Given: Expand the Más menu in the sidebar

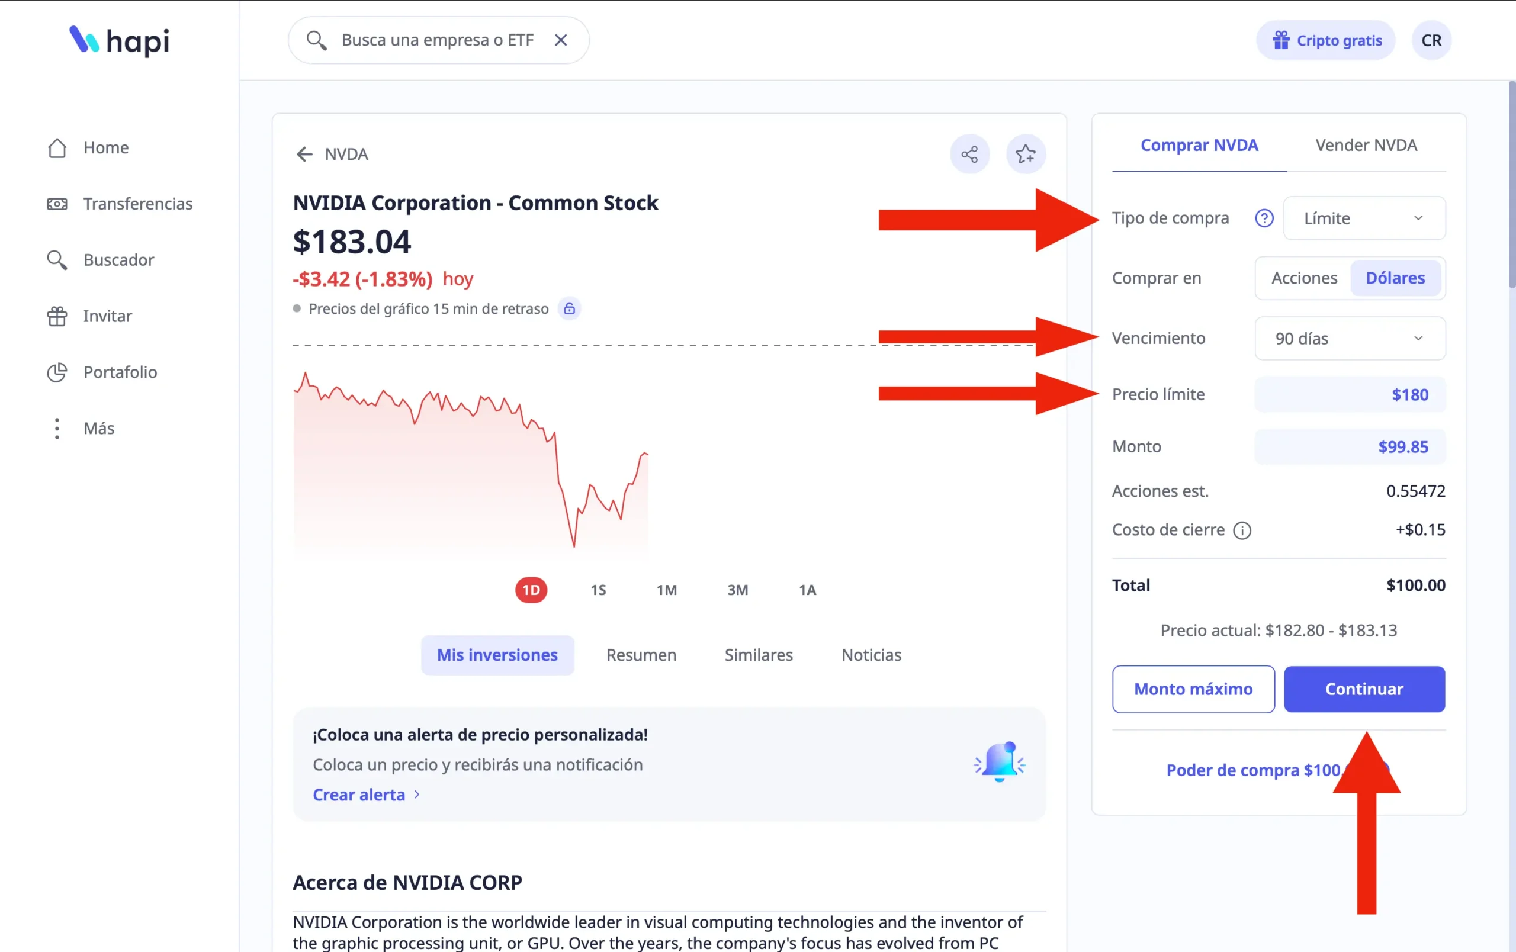Looking at the screenshot, I should point(98,429).
